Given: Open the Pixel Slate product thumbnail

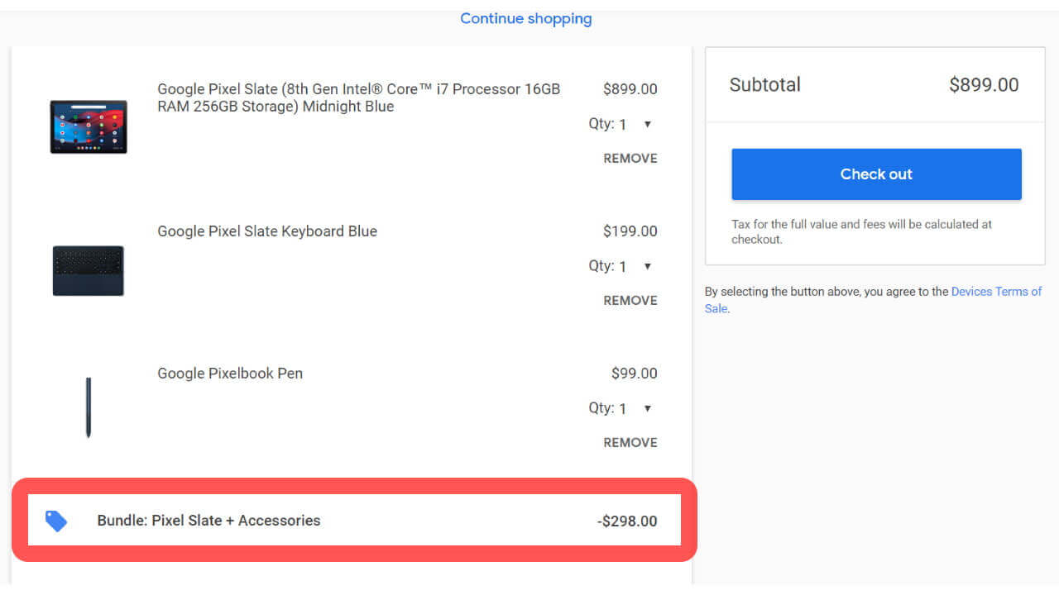Looking at the screenshot, I should pos(89,126).
